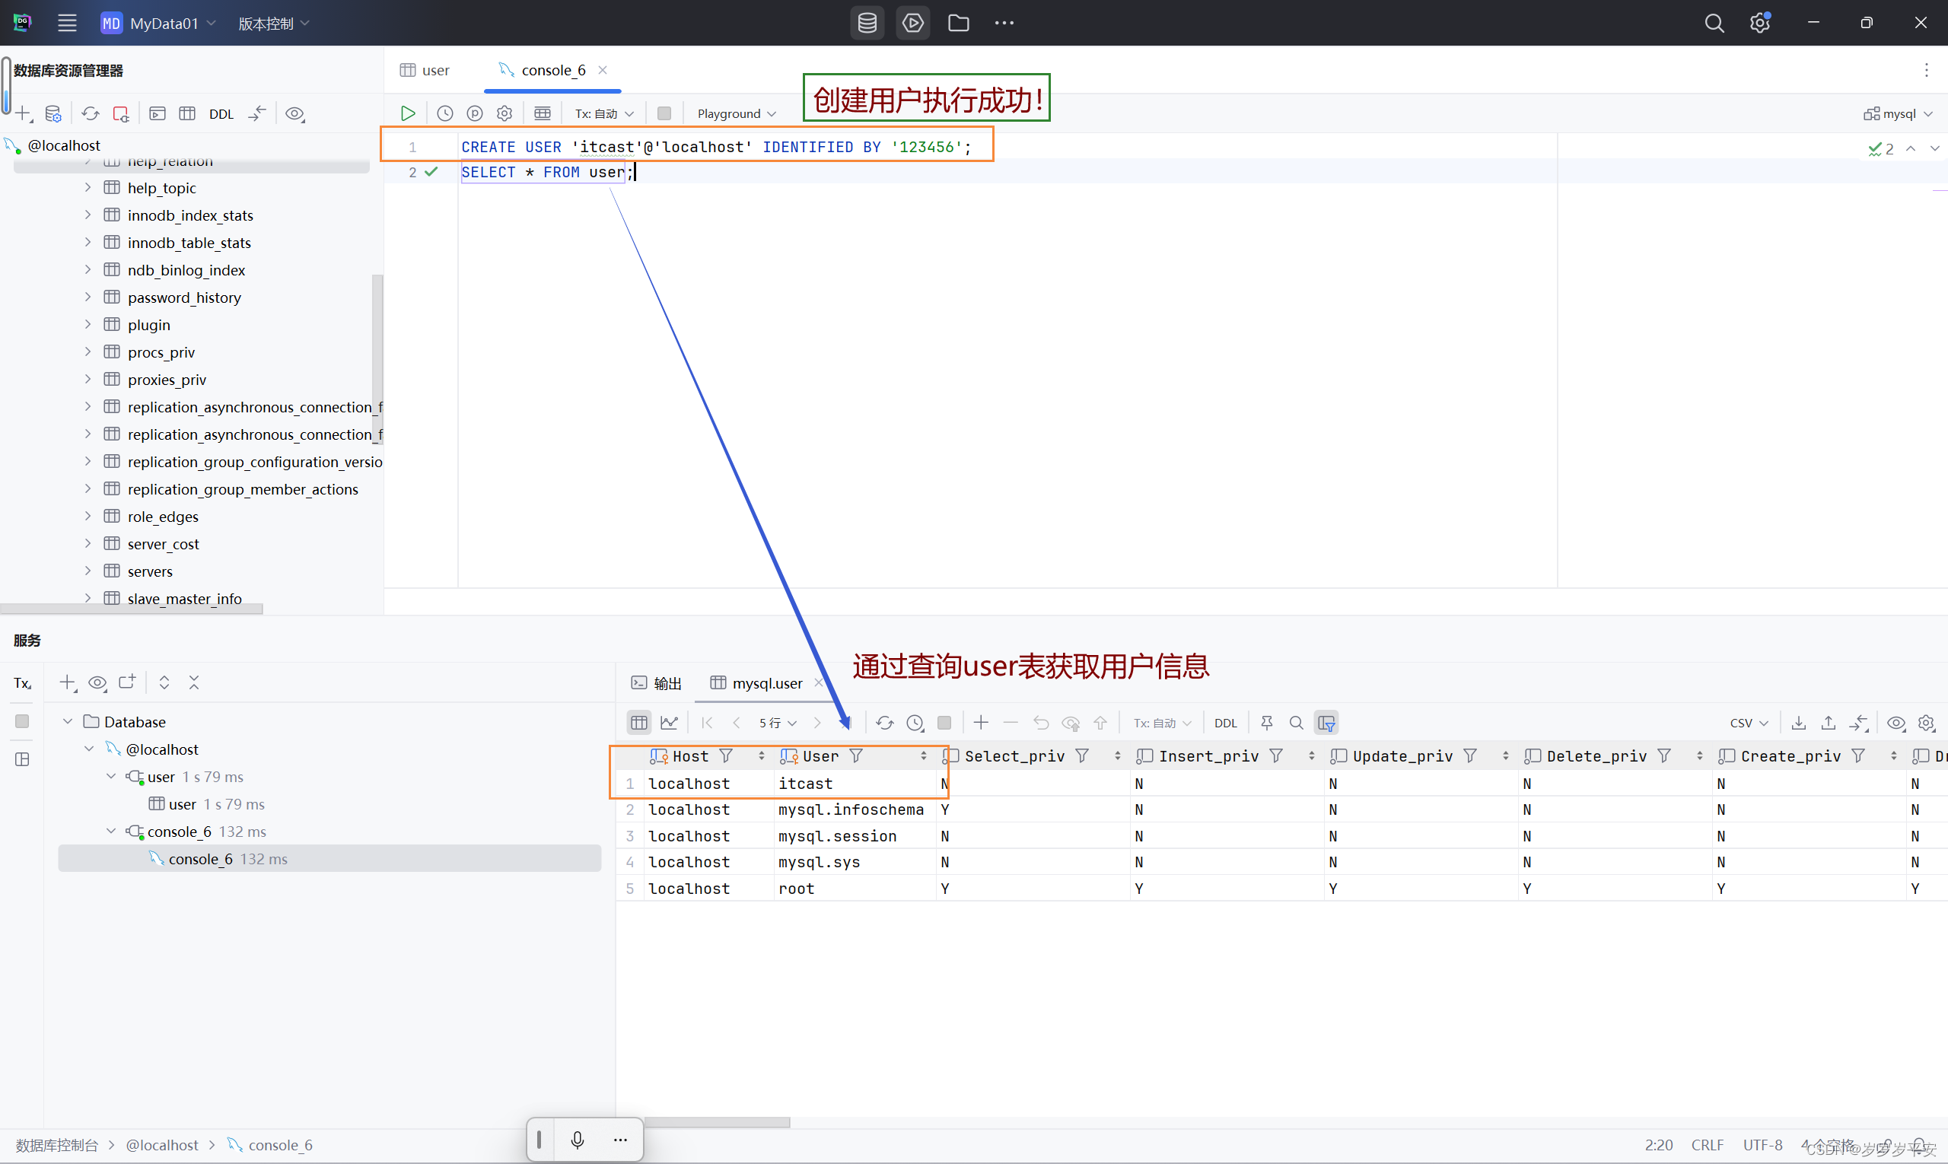1948x1164 pixels.
Task: Click the deactivate data source red icon
Action: pyautogui.click(x=121, y=113)
